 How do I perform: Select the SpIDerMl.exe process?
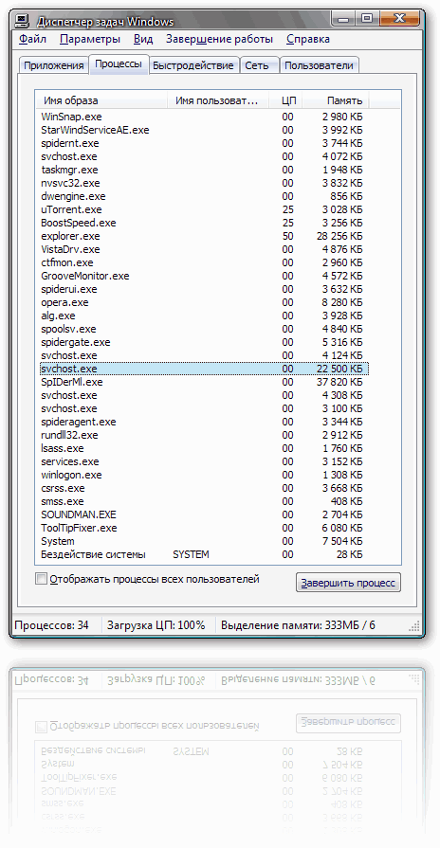tap(205, 382)
